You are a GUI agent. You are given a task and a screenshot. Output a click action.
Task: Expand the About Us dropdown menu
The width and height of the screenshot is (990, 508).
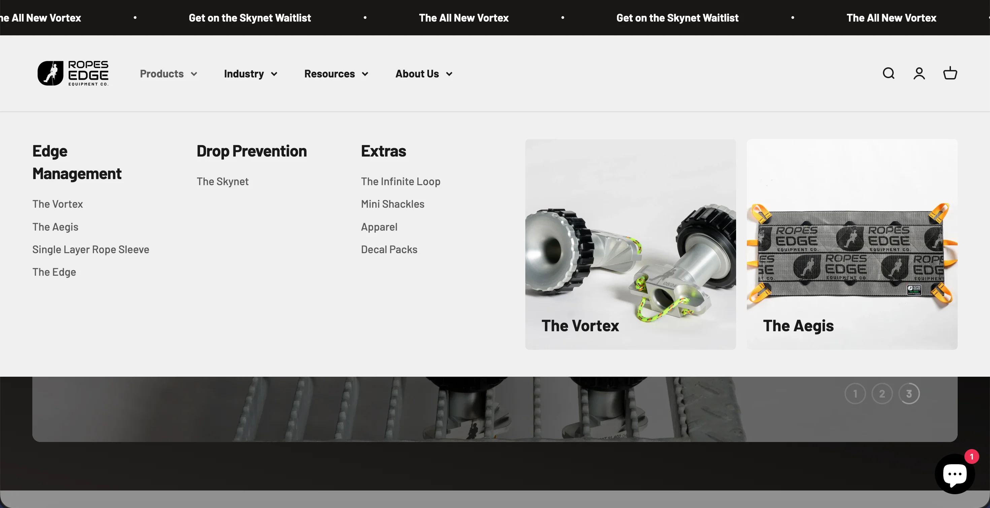click(x=424, y=74)
